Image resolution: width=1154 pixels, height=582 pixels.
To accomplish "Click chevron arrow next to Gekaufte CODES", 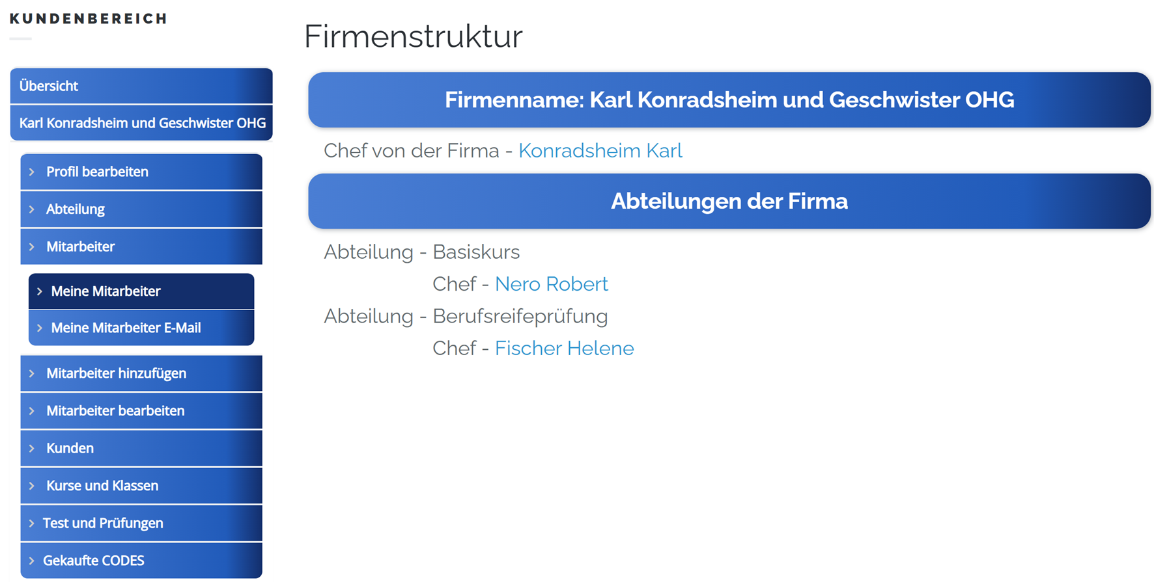I will (32, 561).
